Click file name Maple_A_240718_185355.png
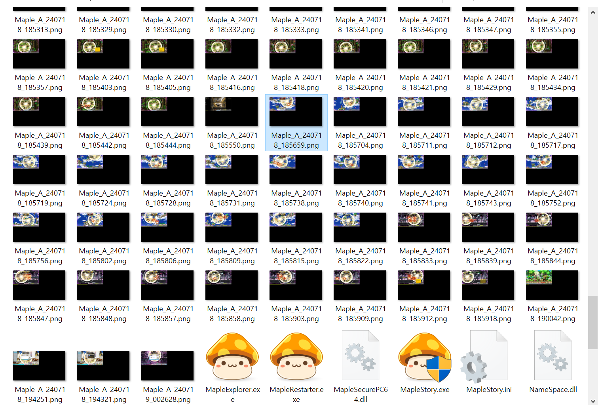Viewport: 598px width, 405px height. pos(553,25)
